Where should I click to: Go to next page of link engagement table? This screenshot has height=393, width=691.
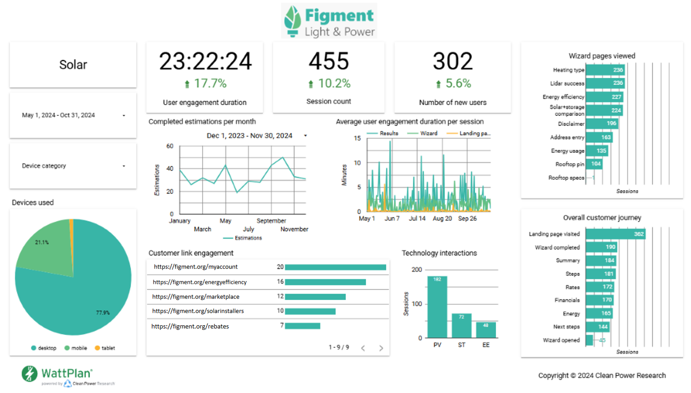pyautogui.click(x=381, y=348)
